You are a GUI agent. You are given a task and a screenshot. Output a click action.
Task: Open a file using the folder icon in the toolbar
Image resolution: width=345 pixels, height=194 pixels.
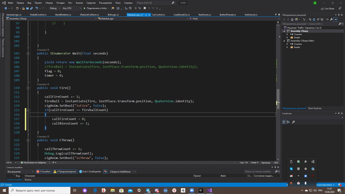click(23, 8)
